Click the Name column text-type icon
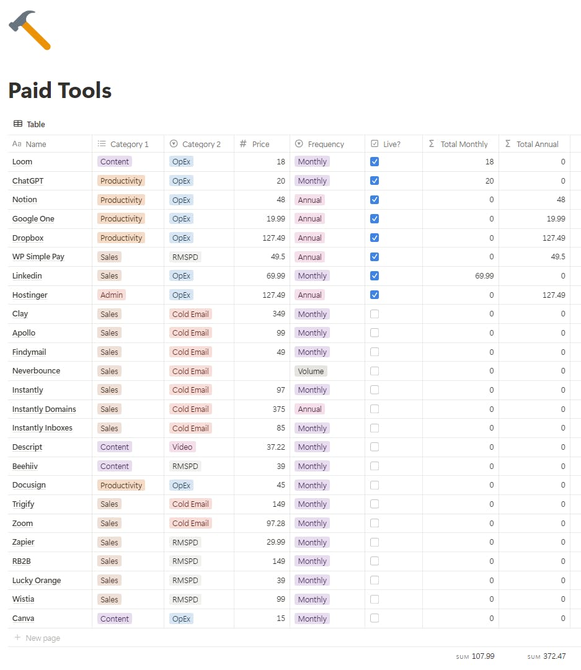581x670 pixels. [17, 144]
